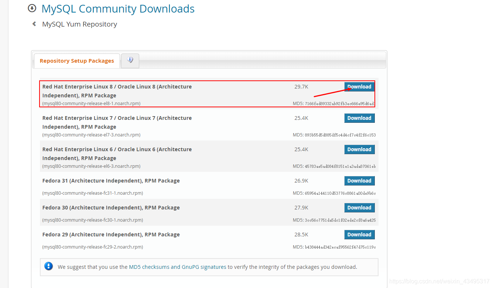This screenshot has width=493, height=288.
Task: Click the MD5 hash starting with 893b55d5
Action: (x=340, y=135)
